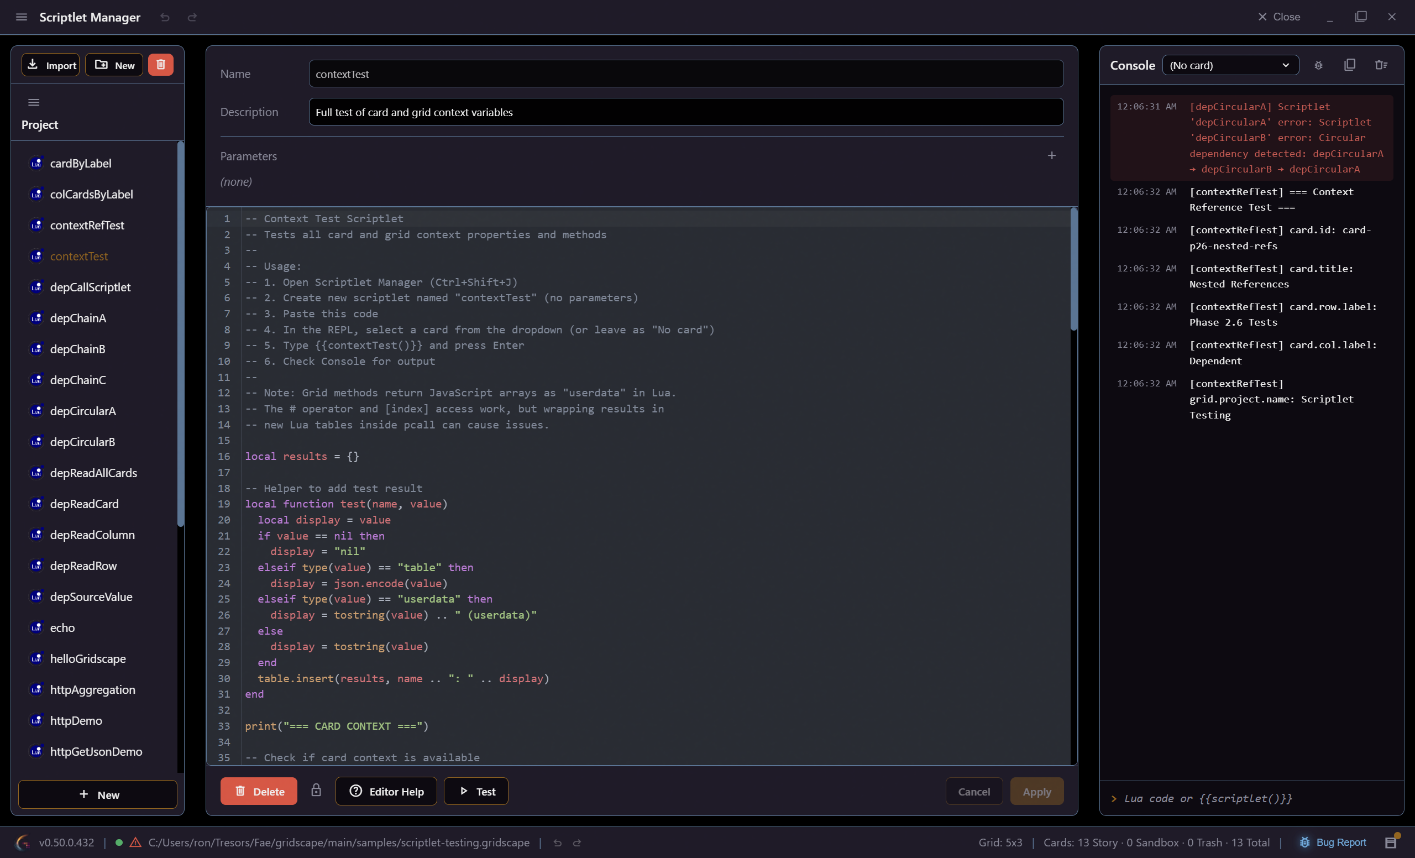This screenshot has height=858, width=1415.
Task: Click the undo arrow in title bar
Action: (165, 17)
